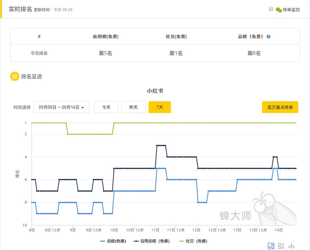This screenshot has height=250, width=310.
Task: Enable the 榜单监控 checkbox
Action: [272, 10]
